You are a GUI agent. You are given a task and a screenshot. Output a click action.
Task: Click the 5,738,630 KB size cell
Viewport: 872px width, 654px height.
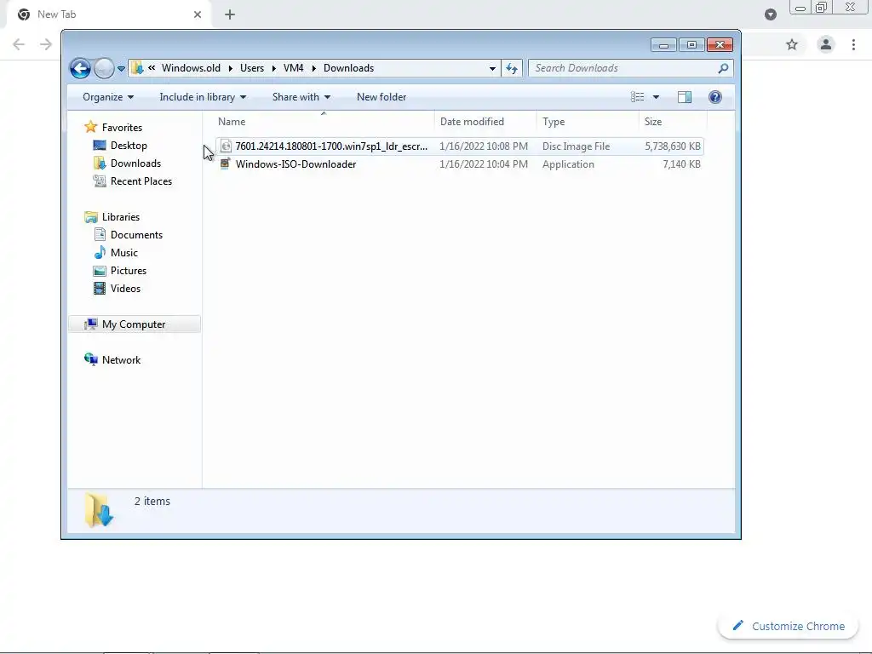tap(673, 146)
